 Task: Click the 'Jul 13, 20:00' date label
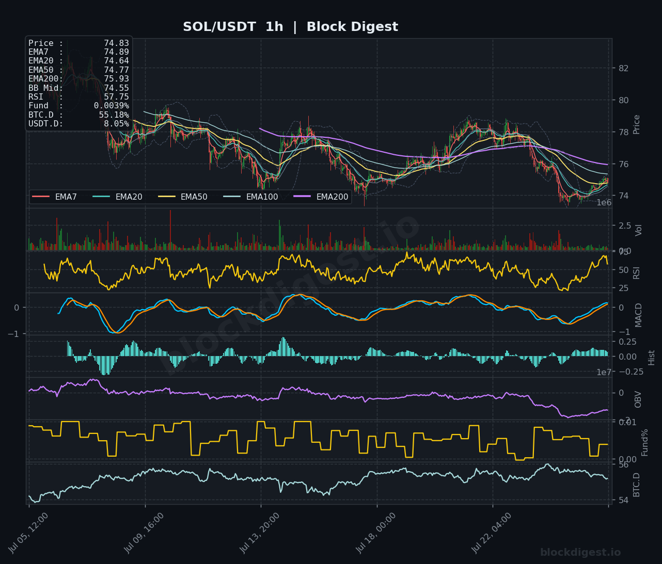[260, 534]
